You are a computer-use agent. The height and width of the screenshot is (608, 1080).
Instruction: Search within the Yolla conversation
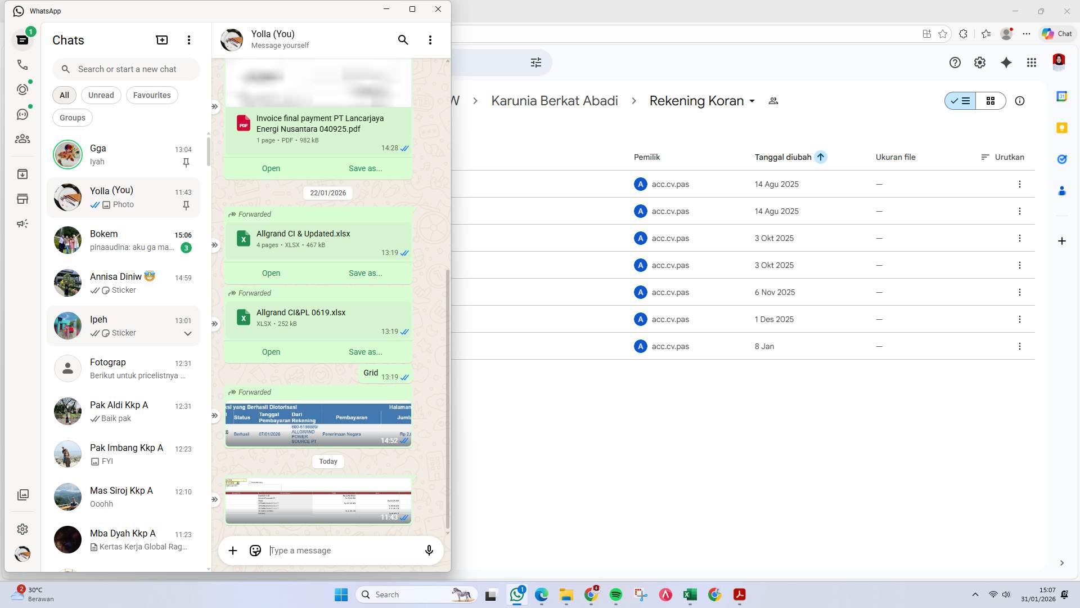point(403,40)
